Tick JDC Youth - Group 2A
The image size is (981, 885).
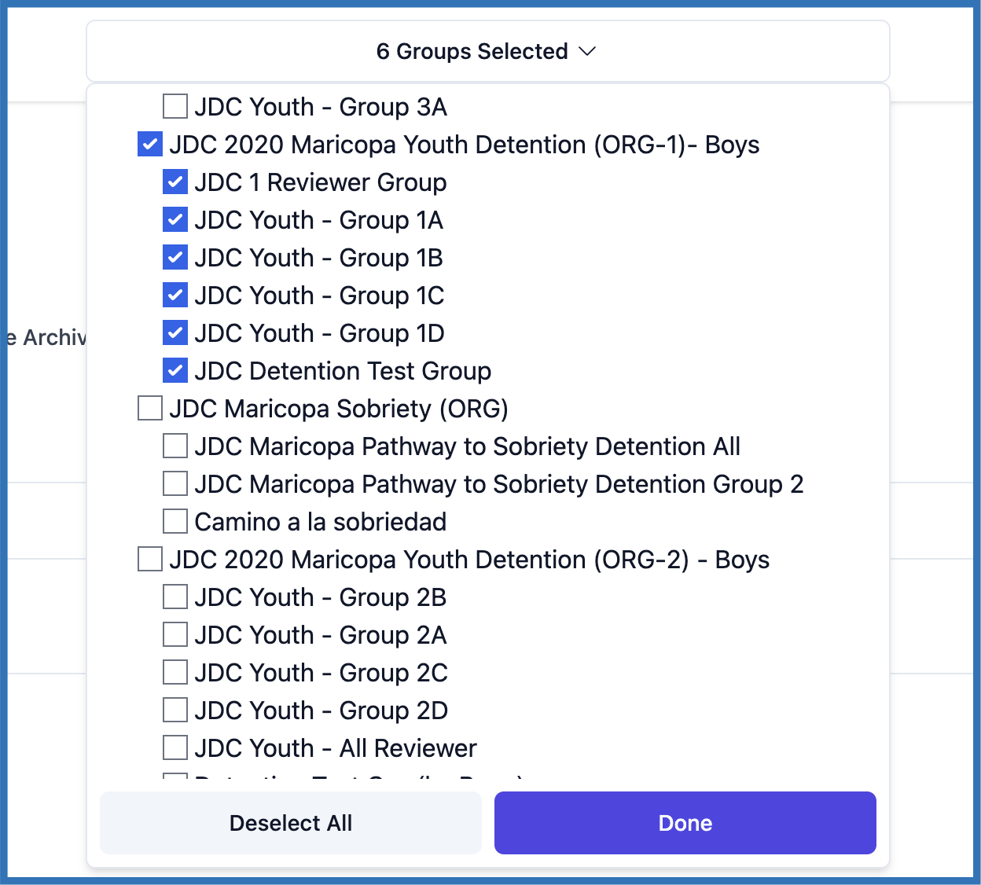[175, 634]
